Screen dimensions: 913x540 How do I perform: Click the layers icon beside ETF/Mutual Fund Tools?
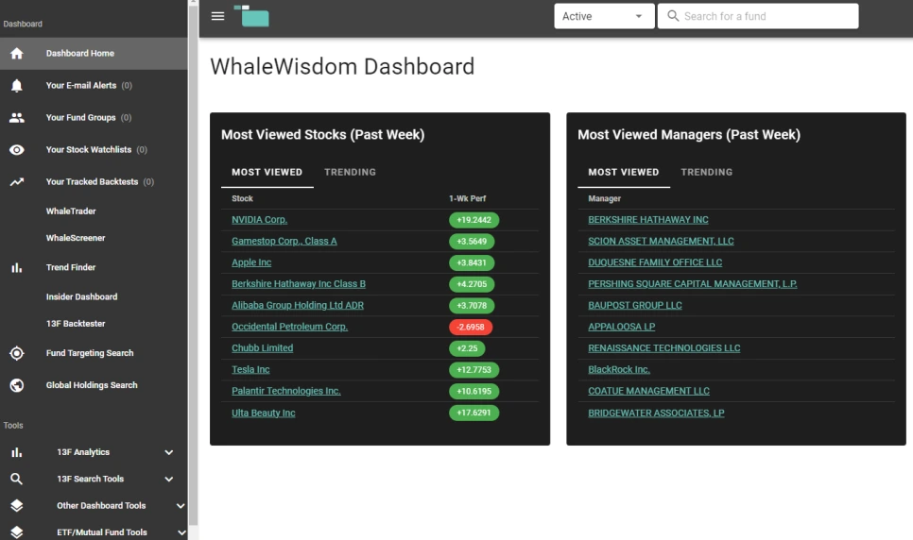coord(17,532)
